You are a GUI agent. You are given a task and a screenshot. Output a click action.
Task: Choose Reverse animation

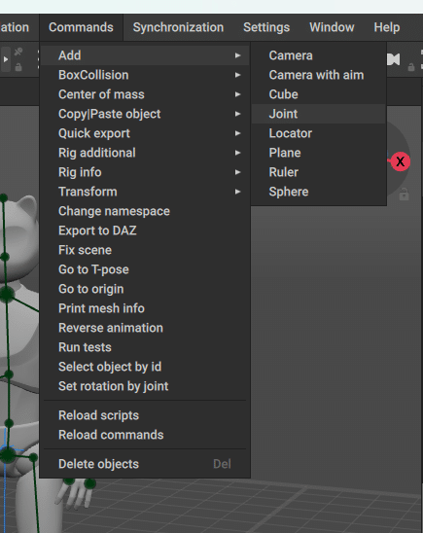(x=145, y=328)
